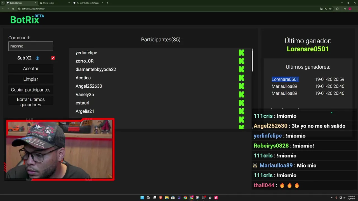Expand the tab search dropdown arrow
This screenshot has width=358, height=201.
3,3
